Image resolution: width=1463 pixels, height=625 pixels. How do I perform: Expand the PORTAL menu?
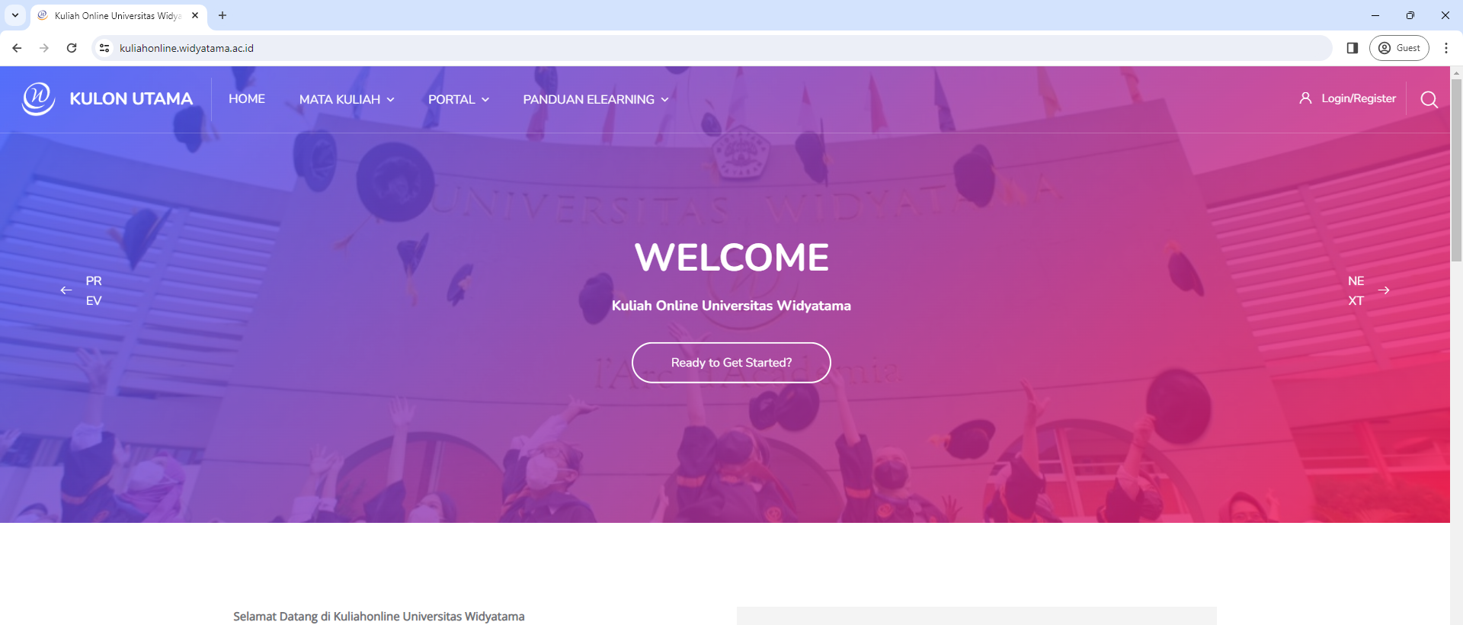459,99
